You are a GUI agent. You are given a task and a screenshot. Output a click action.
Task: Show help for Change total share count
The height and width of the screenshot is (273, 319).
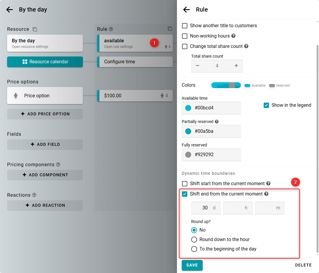coord(246,46)
